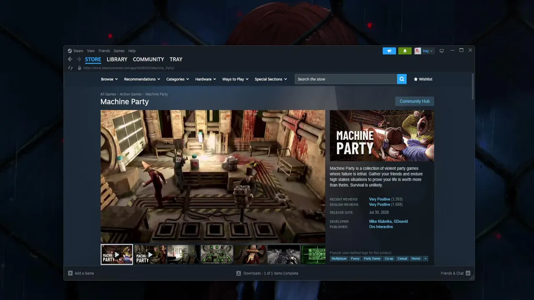Screen dimensions: 534x300
Task: Expand the Ways to Play dropdown
Action: [235, 79]
